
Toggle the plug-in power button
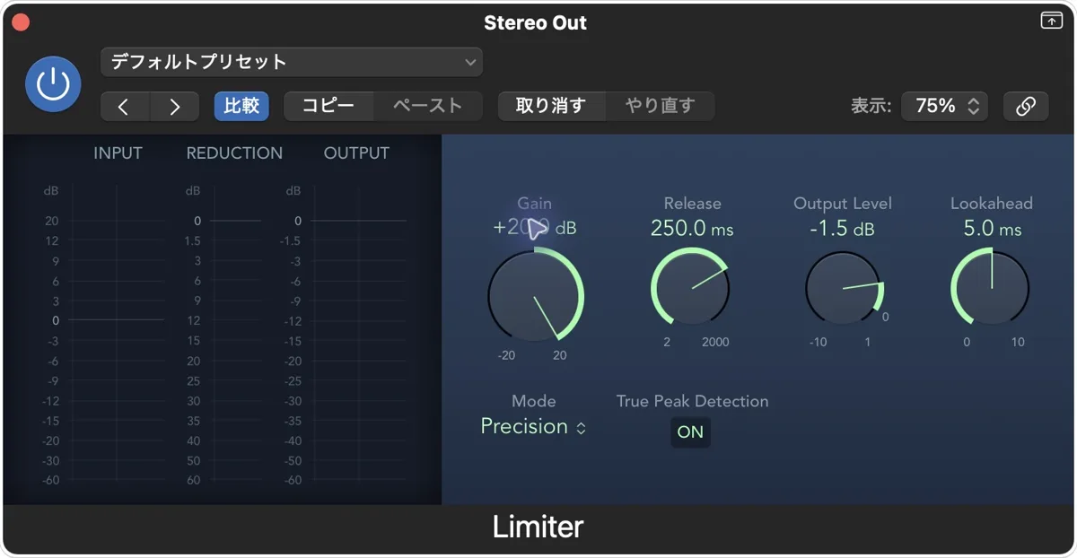tap(53, 84)
